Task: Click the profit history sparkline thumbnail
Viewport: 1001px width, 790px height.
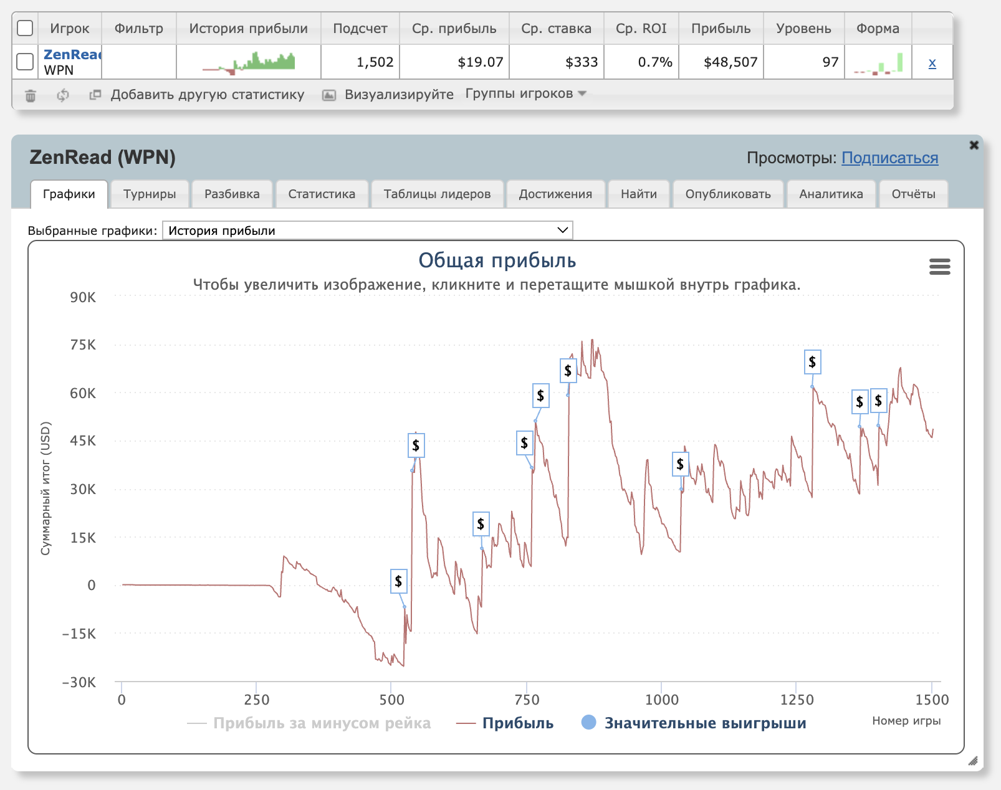Action: pyautogui.click(x=249, y=62)
